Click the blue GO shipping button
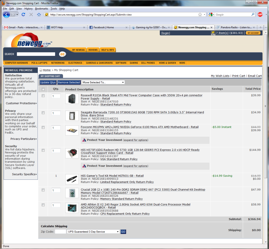Viewport: 269px width, 249px height. click(123, 232)
